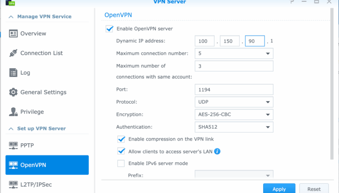The height and width of the screenshot is (193, 339).
Task: Expand the Protocol UDP dropdown
Action: 267,102
